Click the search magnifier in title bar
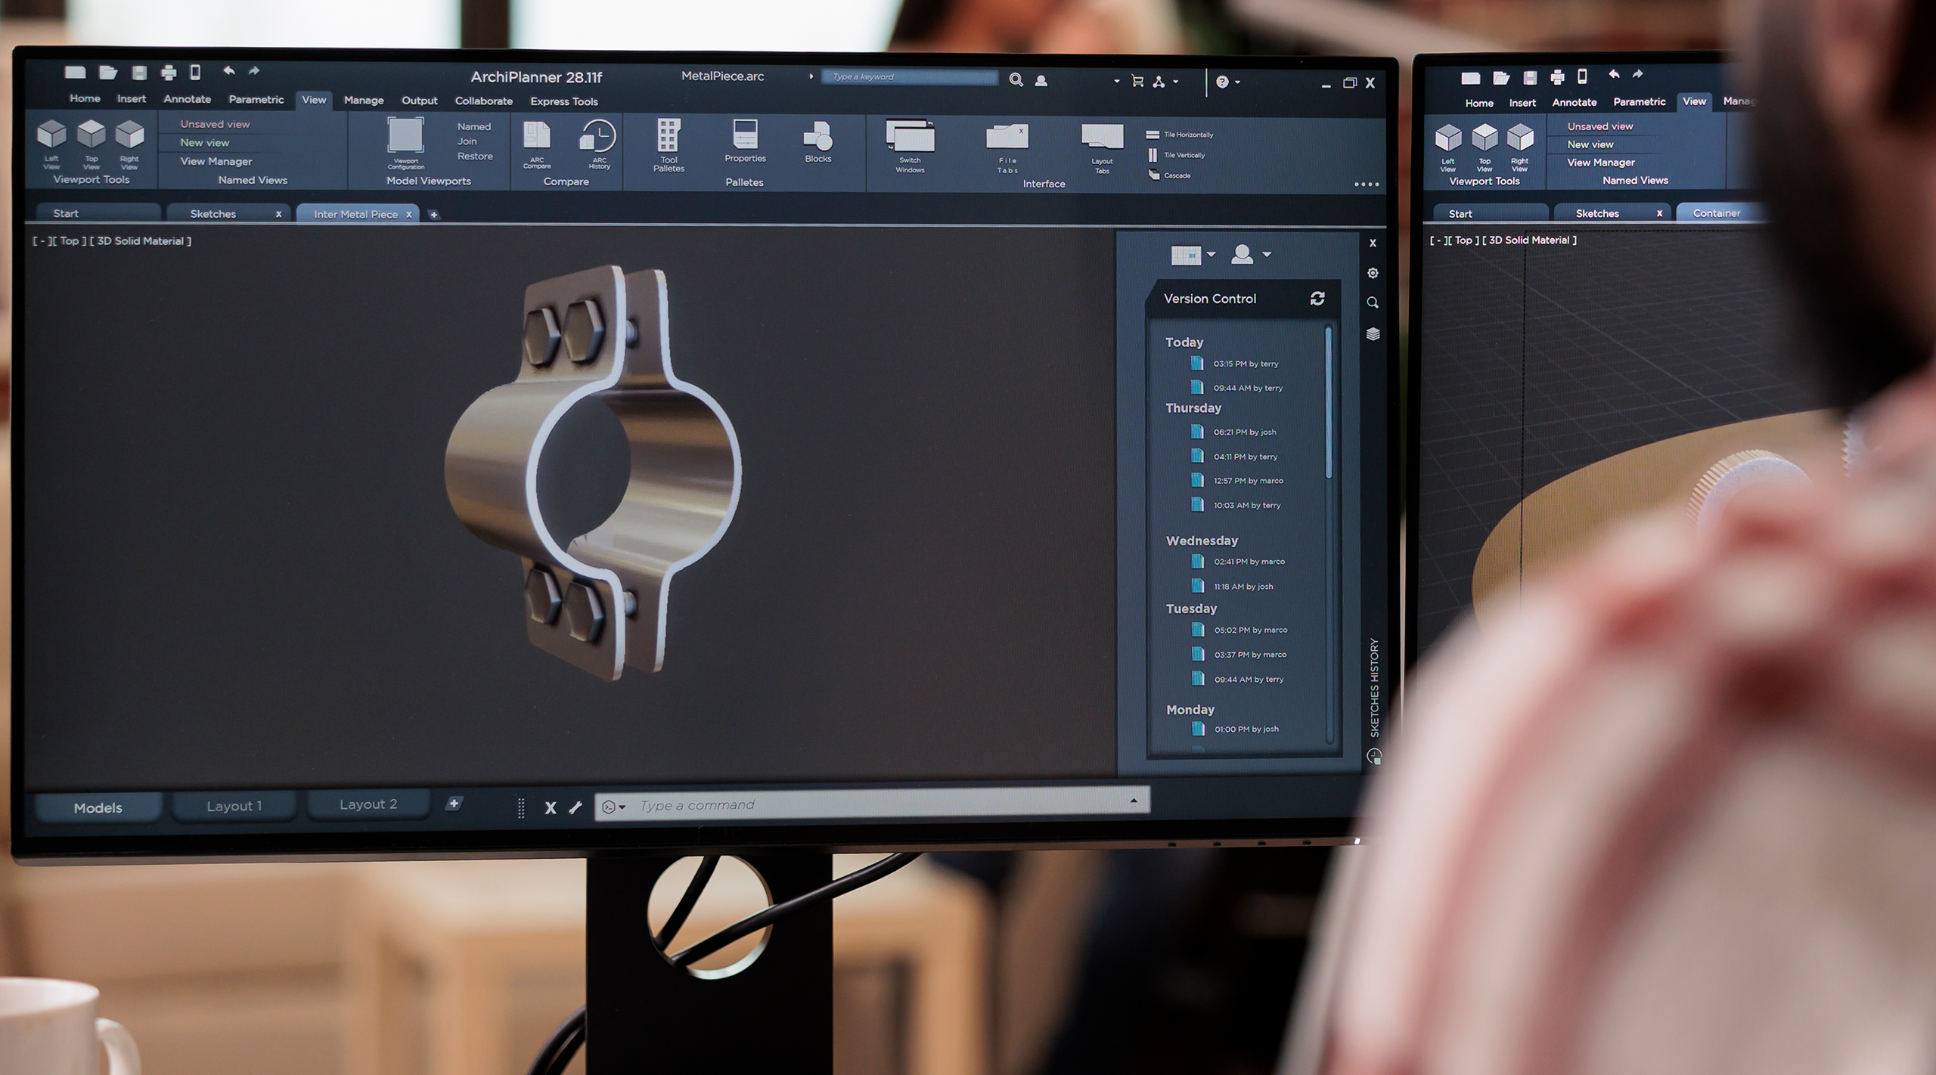This screenshot has width=1936, height=1075. (1016, 79)
